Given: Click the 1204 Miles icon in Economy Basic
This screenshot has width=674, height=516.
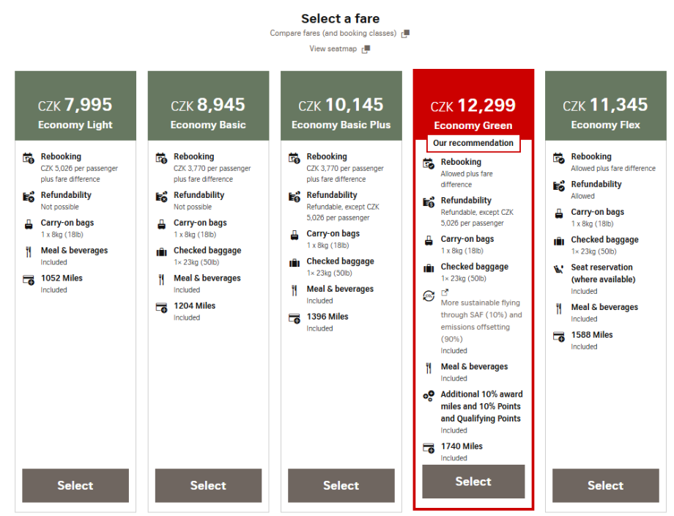Looking at the screenshot, I should [160, 307].
